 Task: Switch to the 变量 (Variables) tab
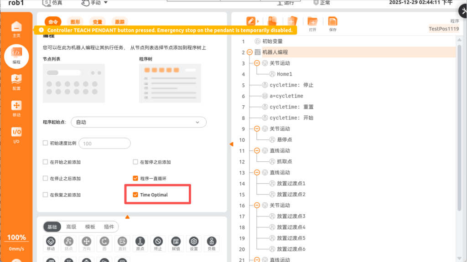[98, 21]
